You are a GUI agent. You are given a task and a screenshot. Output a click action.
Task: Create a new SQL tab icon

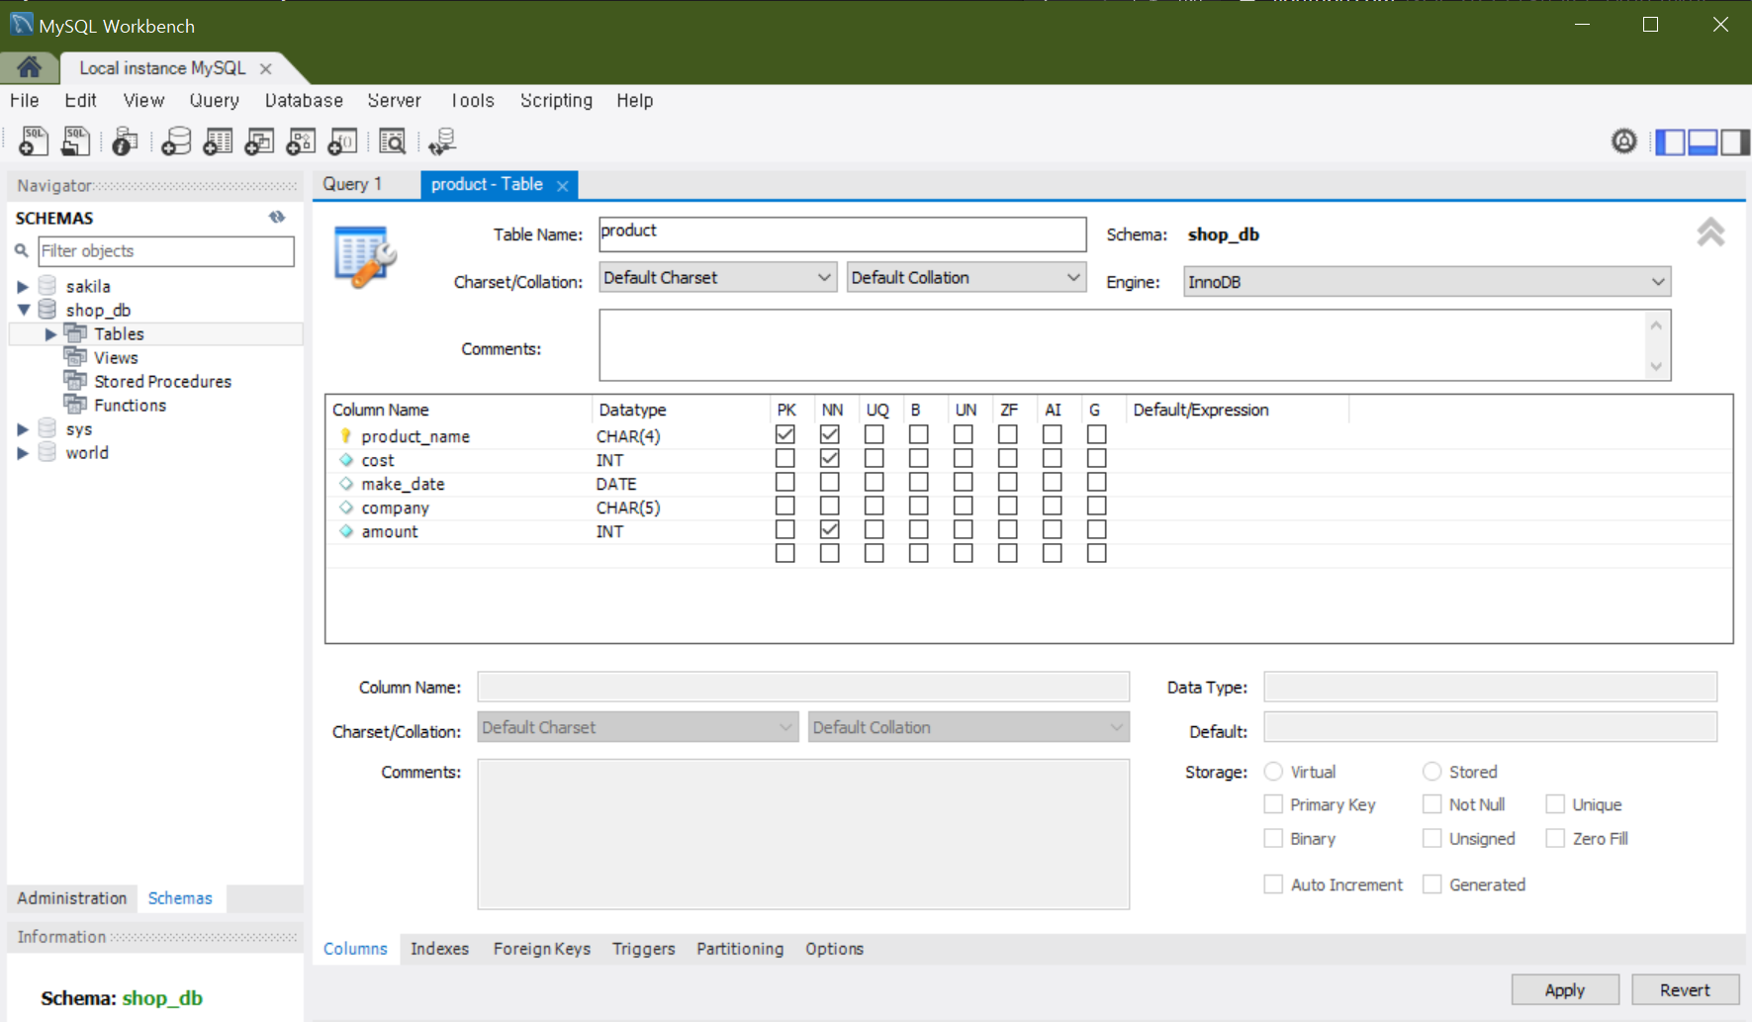point(33,141)
